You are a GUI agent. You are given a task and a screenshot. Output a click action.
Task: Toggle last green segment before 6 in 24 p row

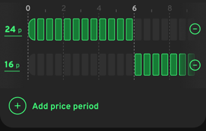click(x=129, y=29)
